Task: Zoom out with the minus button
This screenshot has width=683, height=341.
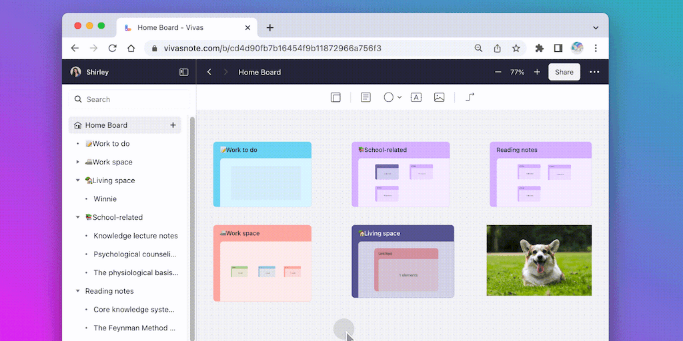Action: (x=498, y=72)
